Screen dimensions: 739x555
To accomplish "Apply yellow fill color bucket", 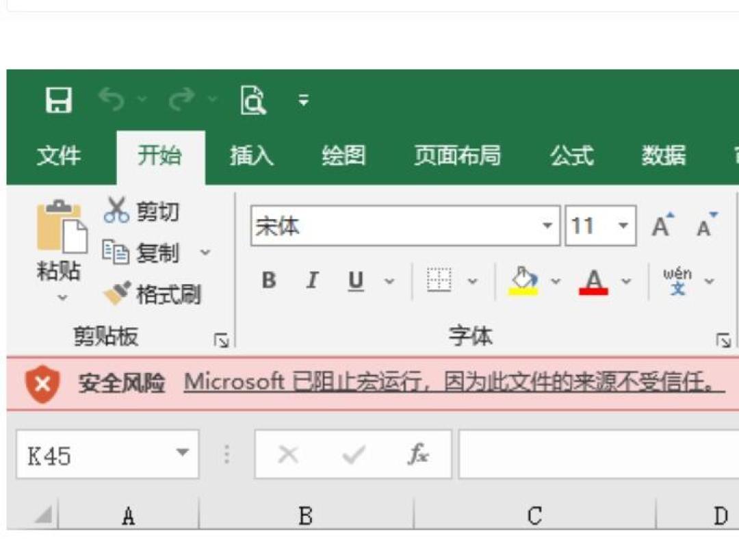I will [x=523, y=281].
